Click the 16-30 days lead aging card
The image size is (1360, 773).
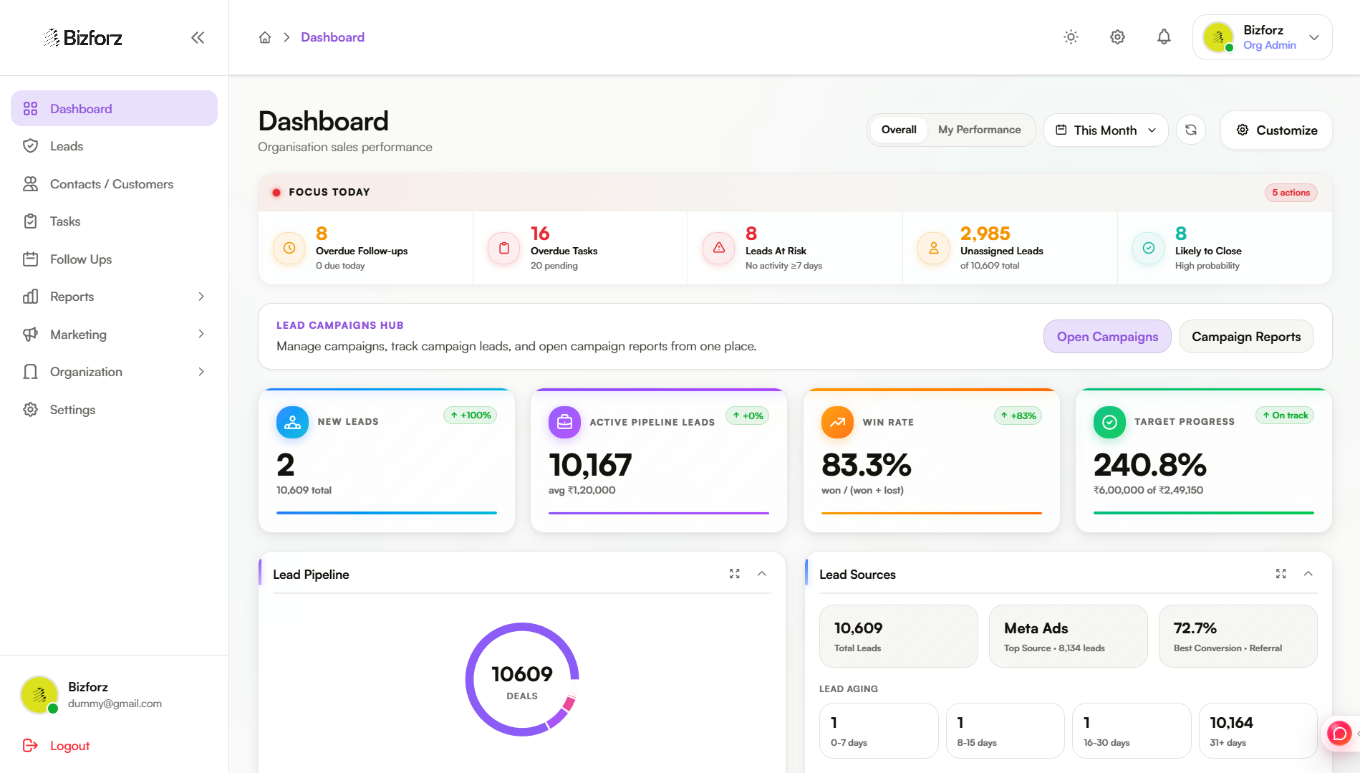click(1132, 731)
